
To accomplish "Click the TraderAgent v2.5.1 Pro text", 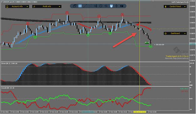I will (x=176, y=56).
